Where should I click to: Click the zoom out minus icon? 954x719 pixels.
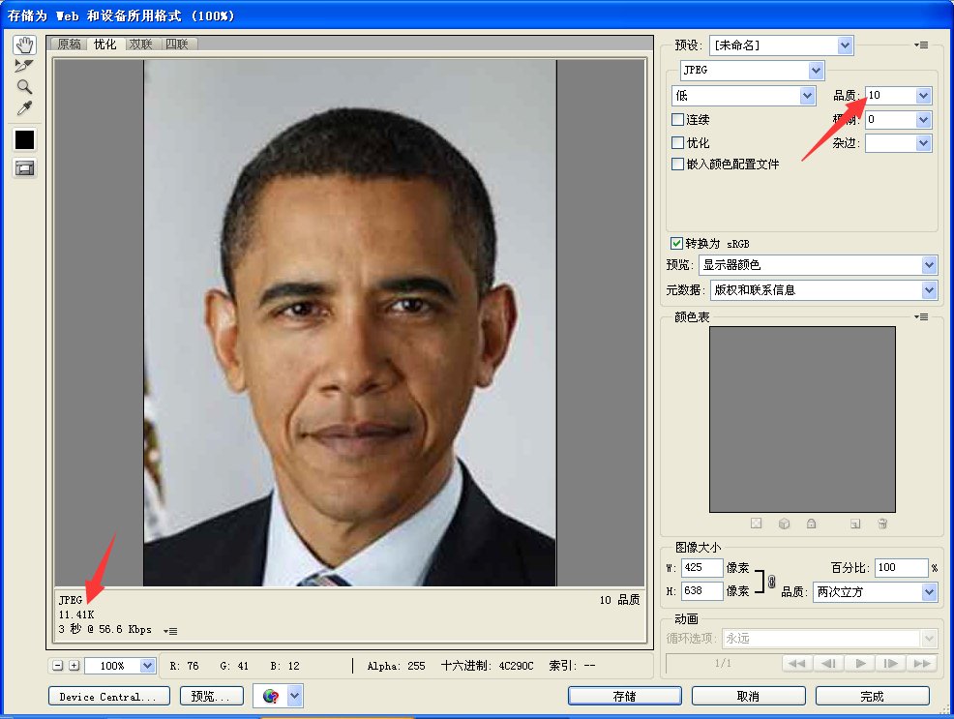[x=58, y=666]
